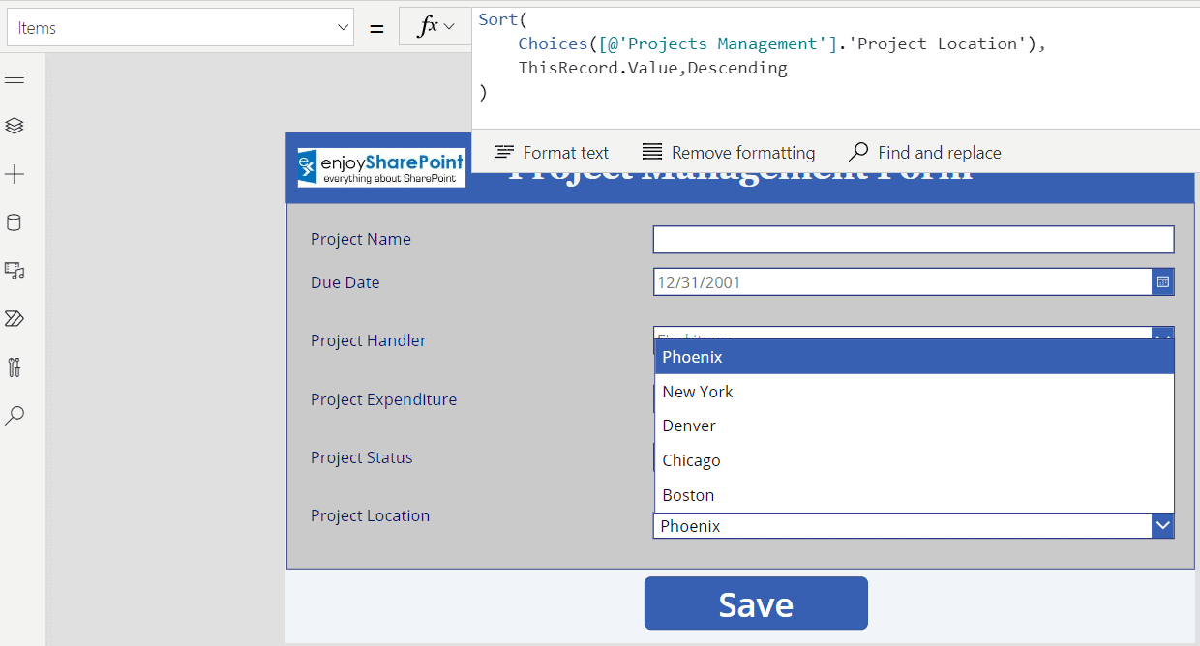The height and width of the screenshot is (646, 1200).
Task: Open the Tree view panel
Action: point(15,126)
